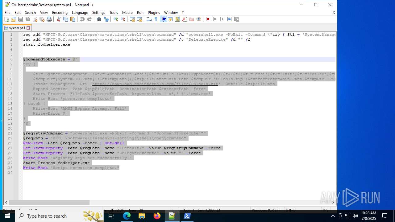Image resolution: width=395 pixels, height=222 pixels.
Task: Save the current recorded macro icon
Action: (x=237, y=19)
